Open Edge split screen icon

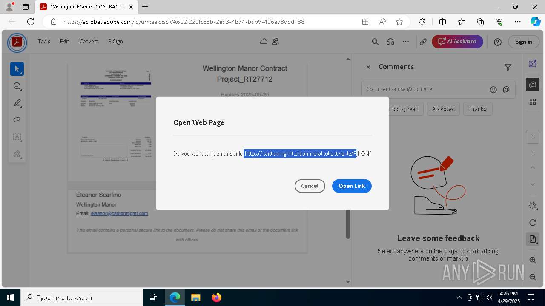tap(442, 22)
